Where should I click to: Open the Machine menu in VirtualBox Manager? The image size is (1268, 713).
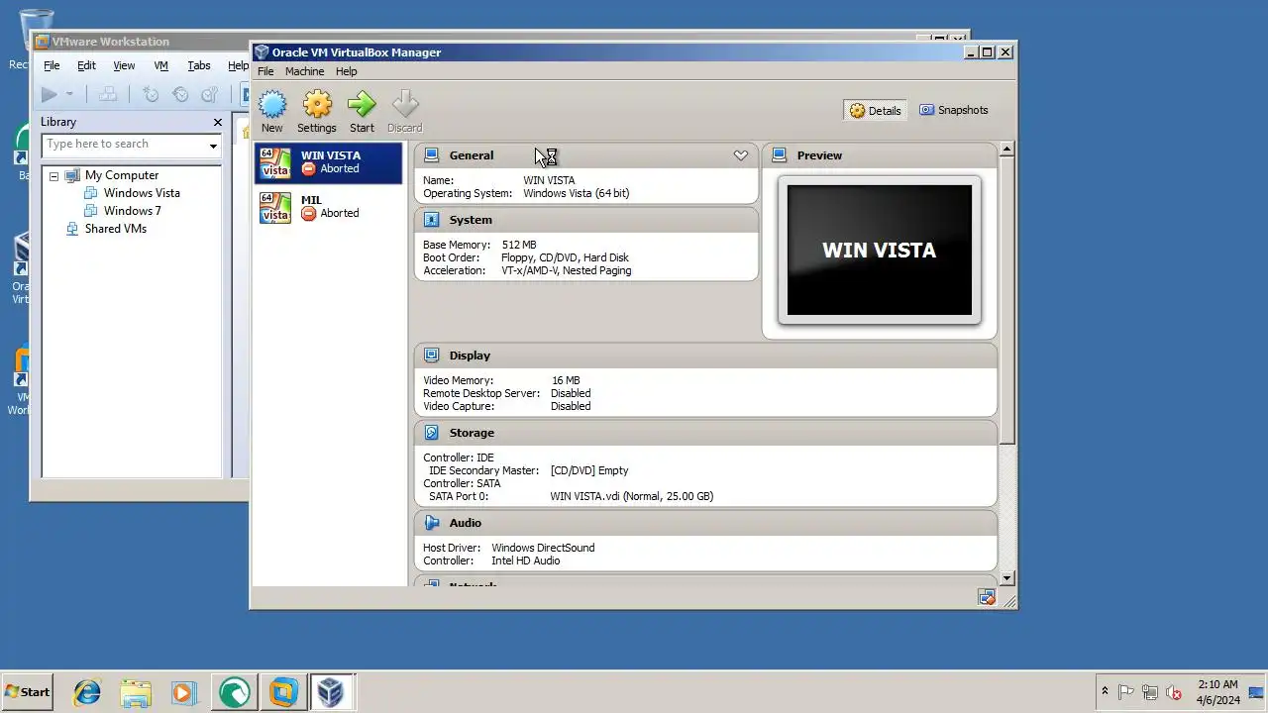pyautogui.click(x=304, y=71)
